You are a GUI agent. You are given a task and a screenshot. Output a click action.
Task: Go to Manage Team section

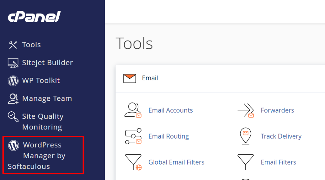[x=47, y=99]
